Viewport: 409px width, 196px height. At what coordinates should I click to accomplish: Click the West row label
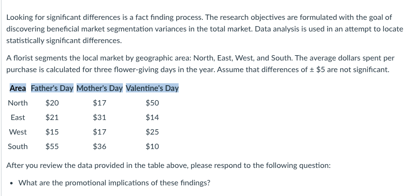click(18, 132)
